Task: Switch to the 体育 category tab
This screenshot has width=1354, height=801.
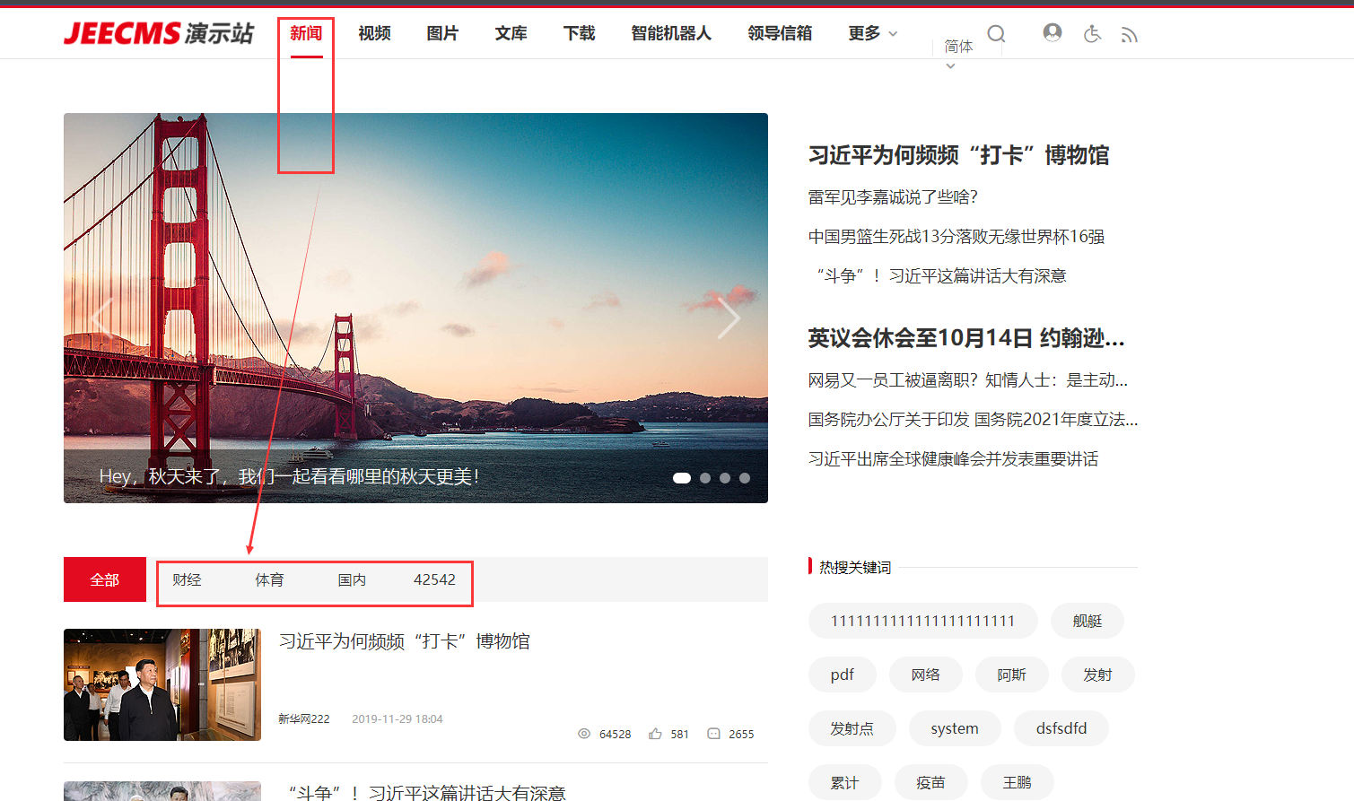Action: [269, 579]
